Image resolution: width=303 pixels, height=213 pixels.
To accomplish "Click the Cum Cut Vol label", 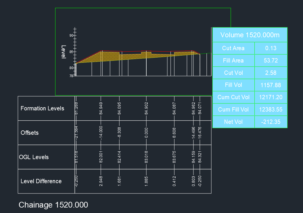I will tap(233, 97).
